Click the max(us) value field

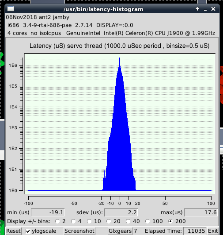[201, 212]
